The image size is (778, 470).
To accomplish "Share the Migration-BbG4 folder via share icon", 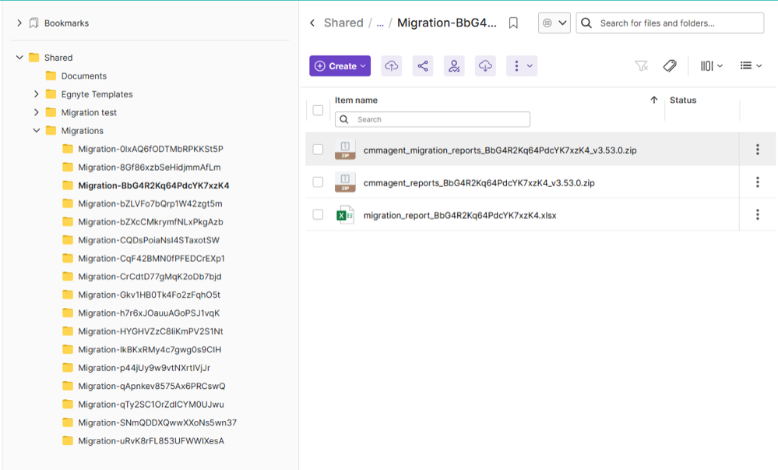I will (422, 65).
